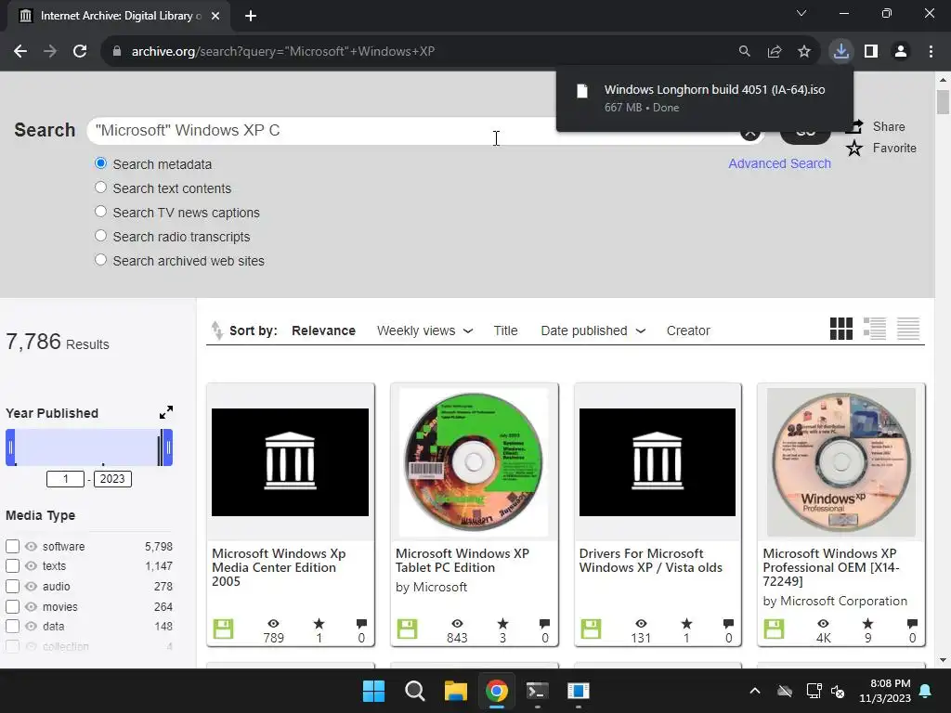This screenshot has width=951, height=713.
Task: Click comments icon on Tablet PC Edition card
Action: pos(544,623)
